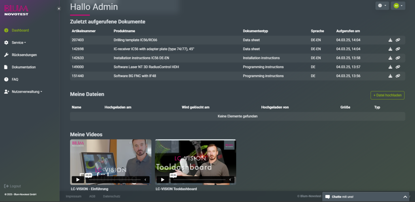Copy link for article 142633
415x202 pixels.
coord(398,58)
